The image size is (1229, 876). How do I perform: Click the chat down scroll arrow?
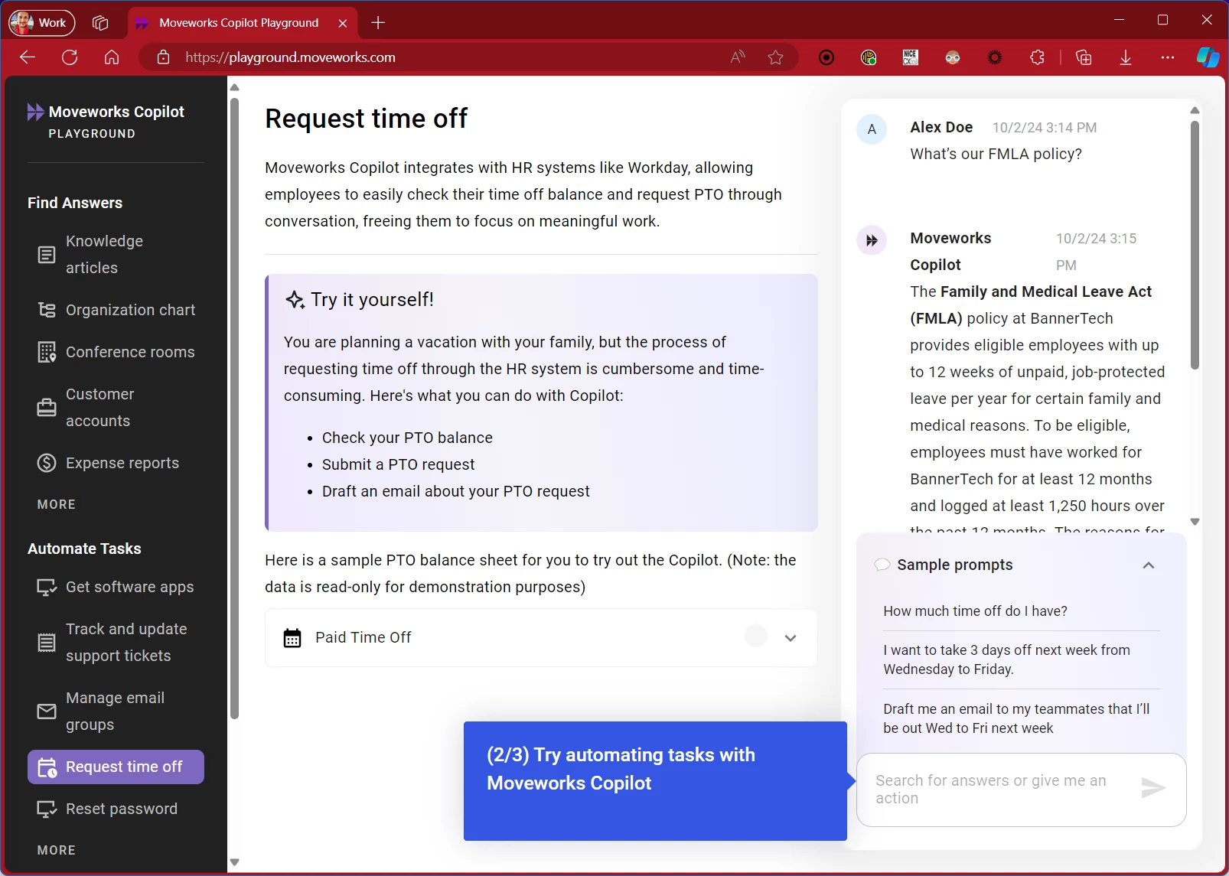[1195, 522]
